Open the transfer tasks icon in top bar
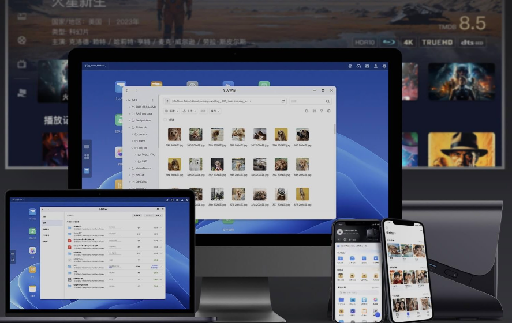 click(x=350, y=66)
